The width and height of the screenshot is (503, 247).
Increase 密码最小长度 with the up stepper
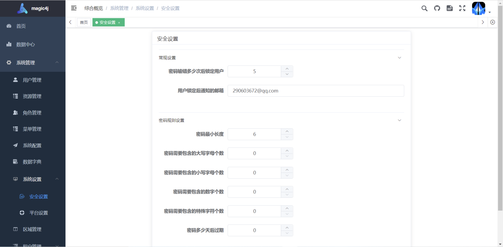pos(287,132)
